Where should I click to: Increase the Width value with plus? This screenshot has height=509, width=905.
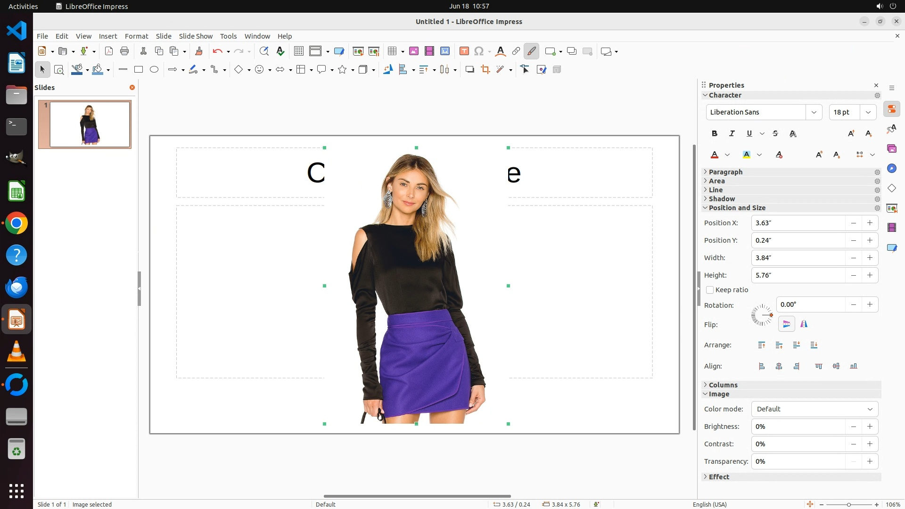[870, 258]
